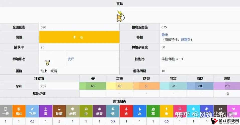Click the 速度 column header
Viewport: 240px width, 125px height.
[x=227, y=78]
